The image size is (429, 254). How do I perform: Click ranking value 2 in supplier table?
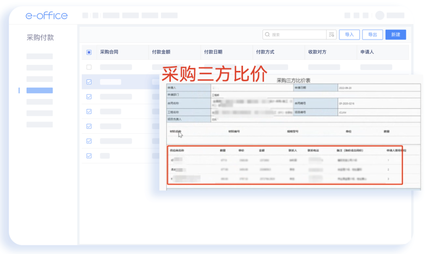click(388, 170)
